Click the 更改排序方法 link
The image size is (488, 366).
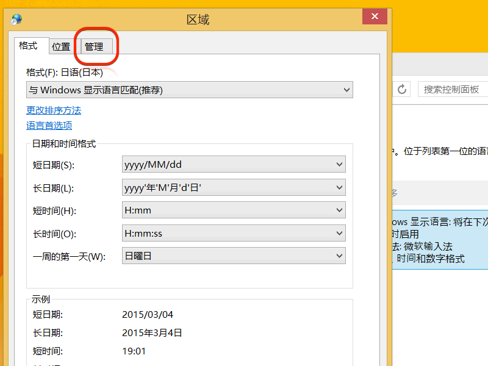click(54, 110)
